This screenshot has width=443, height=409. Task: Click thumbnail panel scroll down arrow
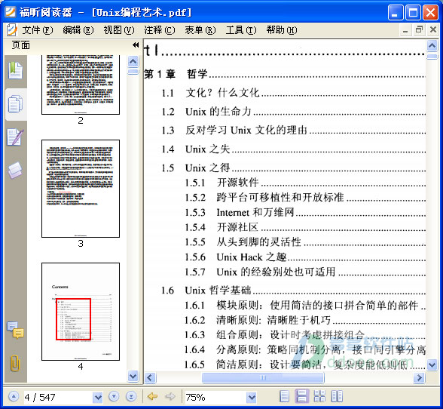(x=133, y=376)
